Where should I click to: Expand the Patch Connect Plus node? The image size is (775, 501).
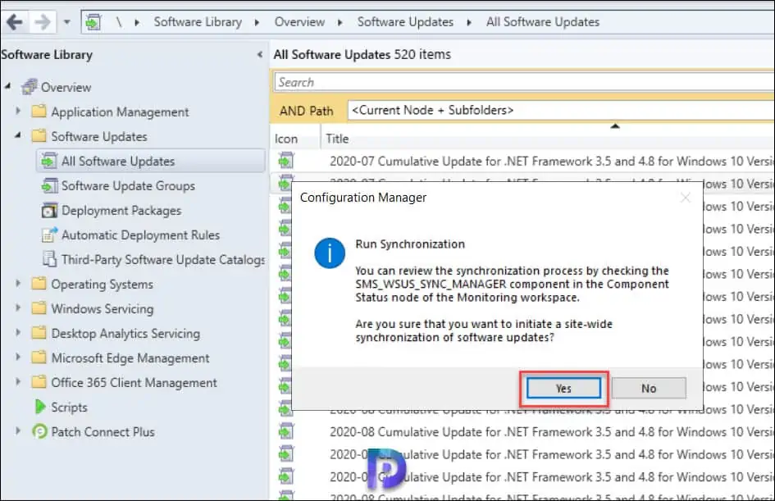click(x=18, y=430)
